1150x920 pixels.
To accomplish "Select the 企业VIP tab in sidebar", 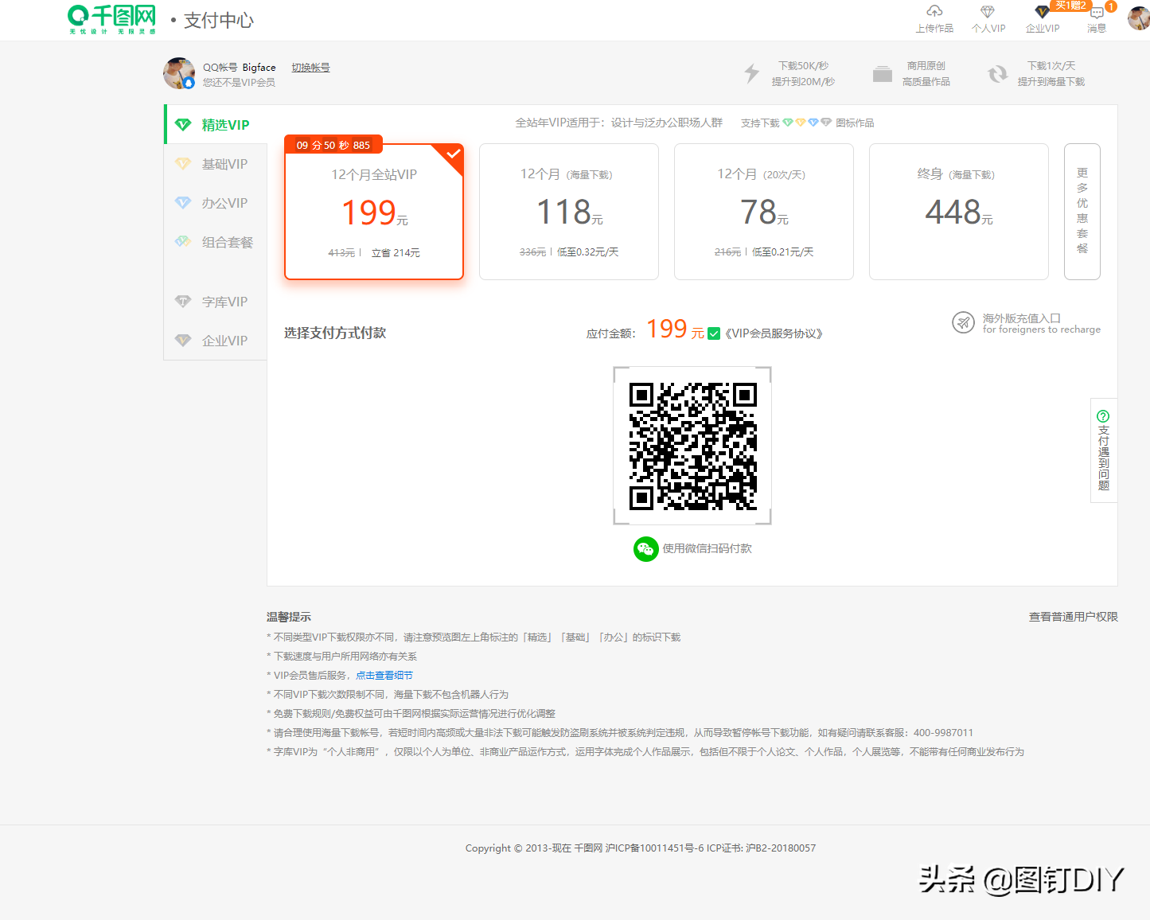I will [x=216, y=341].
